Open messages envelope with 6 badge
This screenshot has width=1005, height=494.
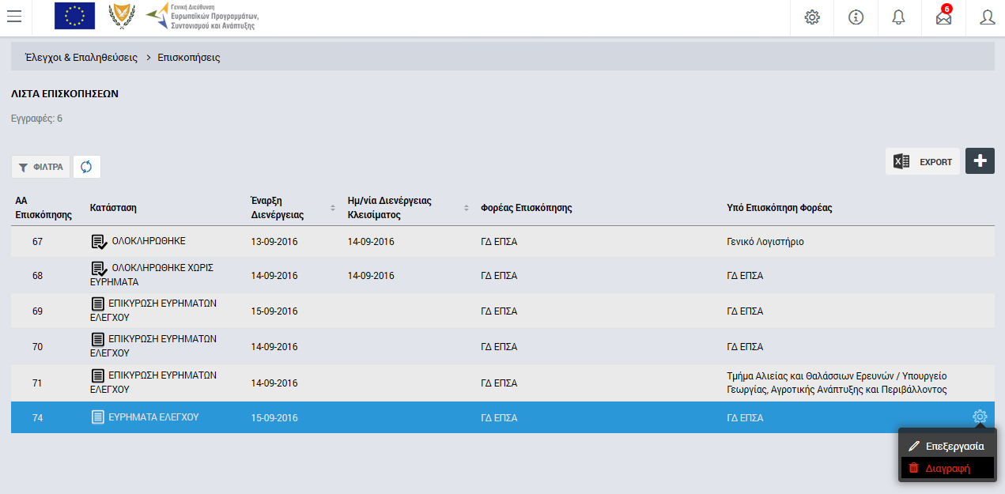click(x=943, y=17)
